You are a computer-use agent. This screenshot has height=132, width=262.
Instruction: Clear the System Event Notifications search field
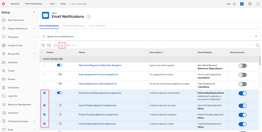pos(256,36)
